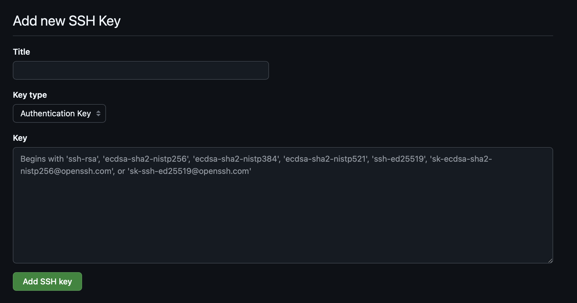This screenshot has height=303, width=577.
Task: Click the Key type label
Action: (30, 95)
